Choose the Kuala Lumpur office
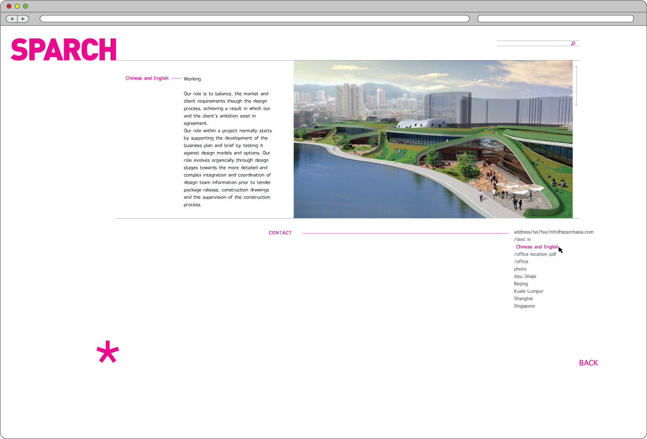This screenshot has width=647, height=439. pyautogui.click(x=528, y=291)
